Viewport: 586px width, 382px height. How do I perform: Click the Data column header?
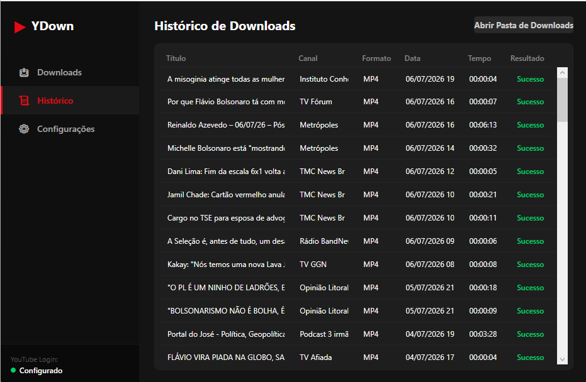point(412,58)
